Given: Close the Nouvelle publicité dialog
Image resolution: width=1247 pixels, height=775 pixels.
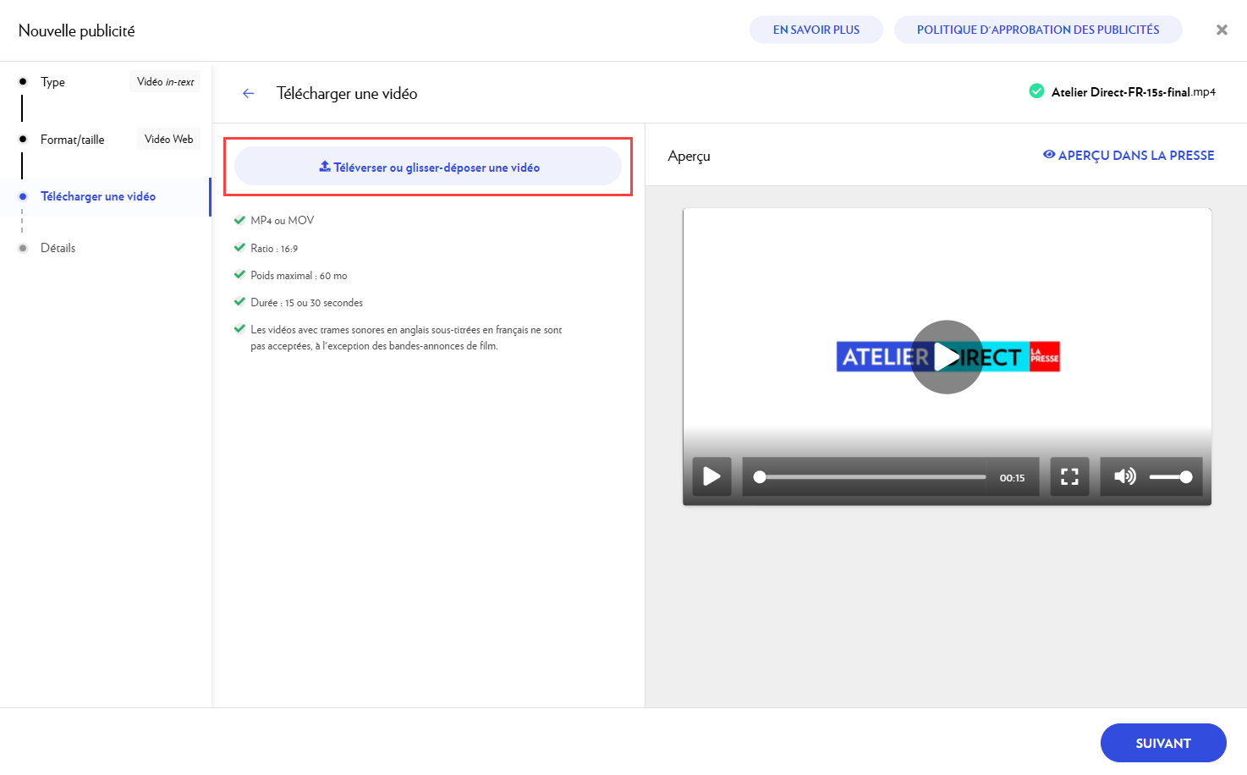Looking at the screenshot, I should click(1222, 30).
